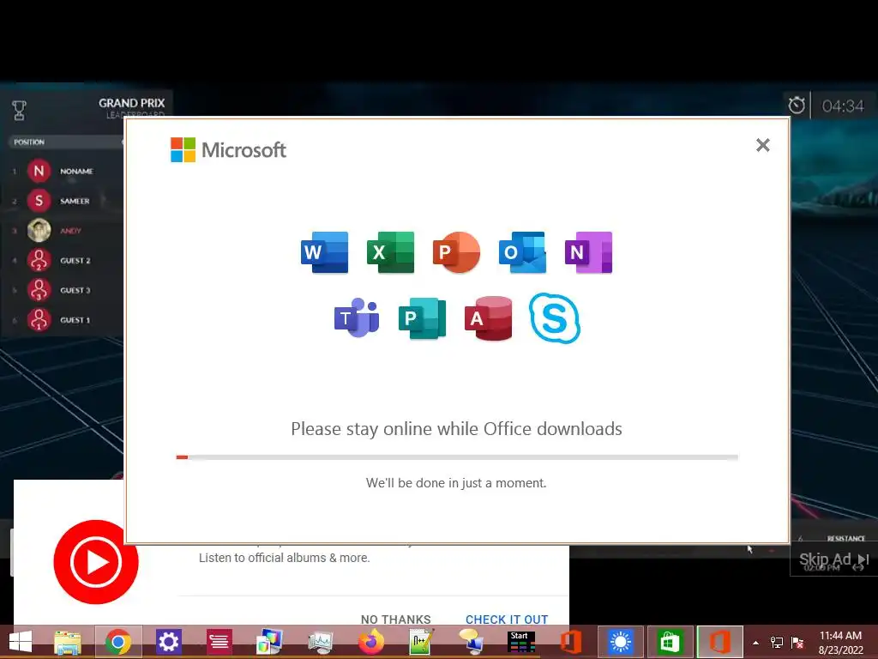
Task: Click the OneNote icon in Office installer
Action: [588, 252]
